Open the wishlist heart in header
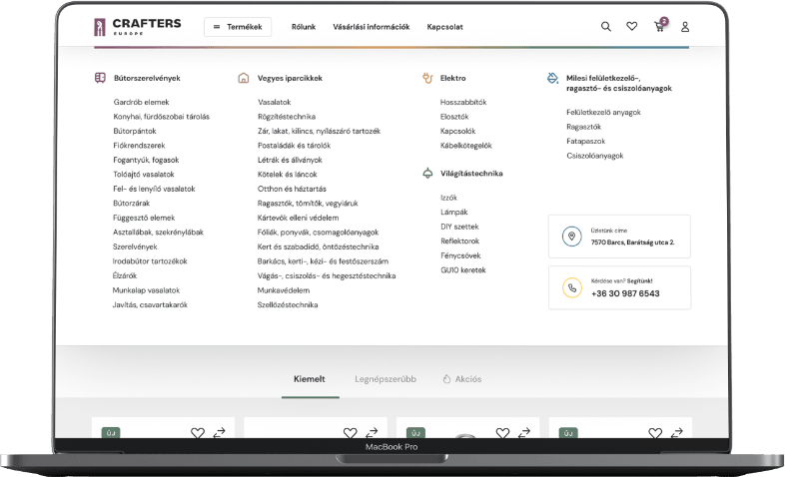785x477 pixels. (632, 26)
